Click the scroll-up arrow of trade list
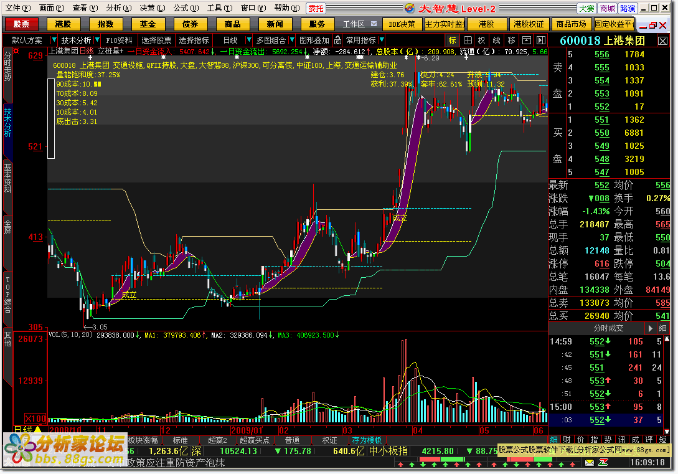 tap(666, 339)
